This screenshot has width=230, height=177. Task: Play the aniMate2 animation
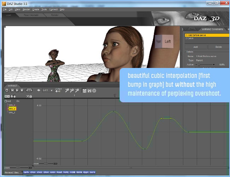(x=17, y=90)
